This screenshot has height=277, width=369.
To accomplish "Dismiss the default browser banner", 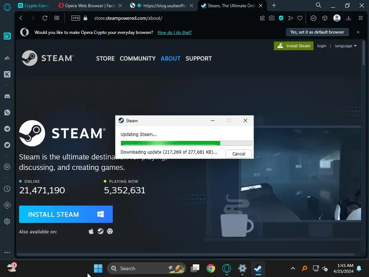I will coord(358,32).
